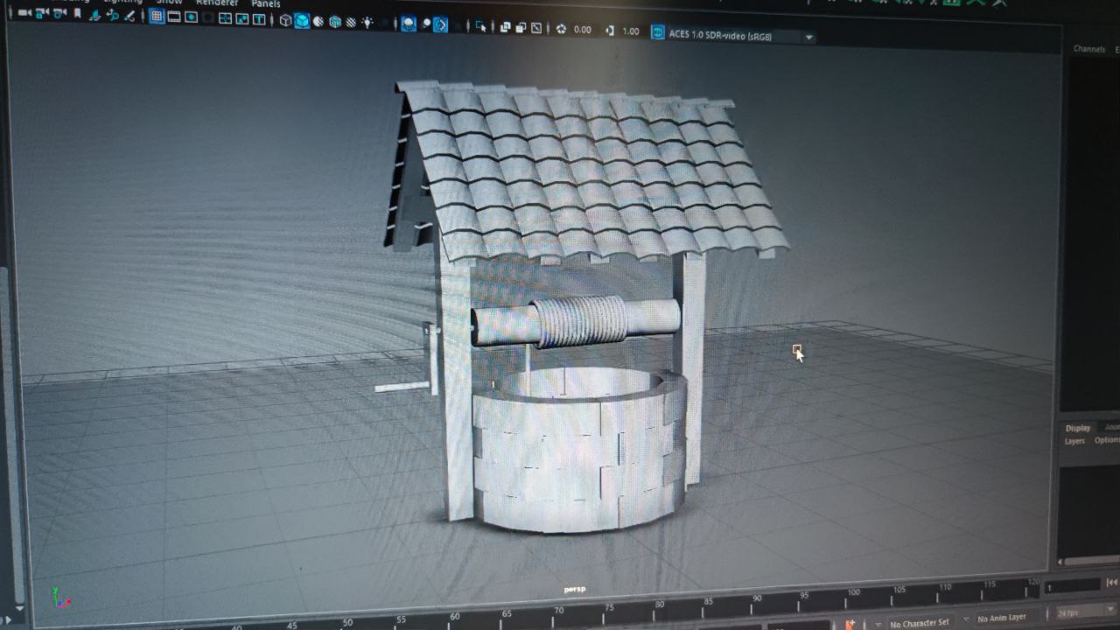The width and height of the screenshot is (1120, 630).
Task: Open the image plane icon
Action: [x=94, y=15]
